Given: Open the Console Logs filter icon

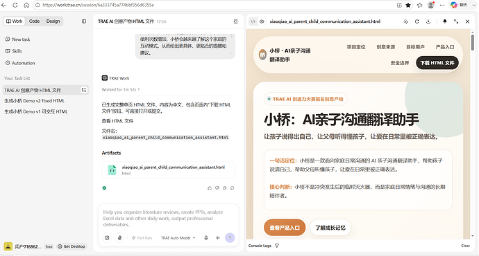Looking at the screenshot, I should [277, 246].
